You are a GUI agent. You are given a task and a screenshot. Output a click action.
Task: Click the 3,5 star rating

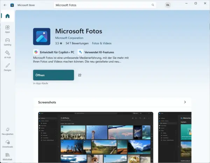tap(59, 43)
